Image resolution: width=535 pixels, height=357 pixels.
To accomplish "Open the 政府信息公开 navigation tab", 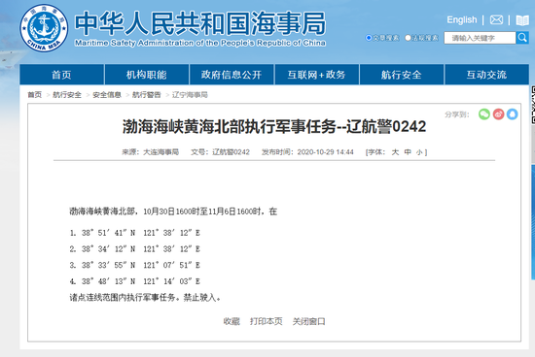I will [x=232, y=75].
